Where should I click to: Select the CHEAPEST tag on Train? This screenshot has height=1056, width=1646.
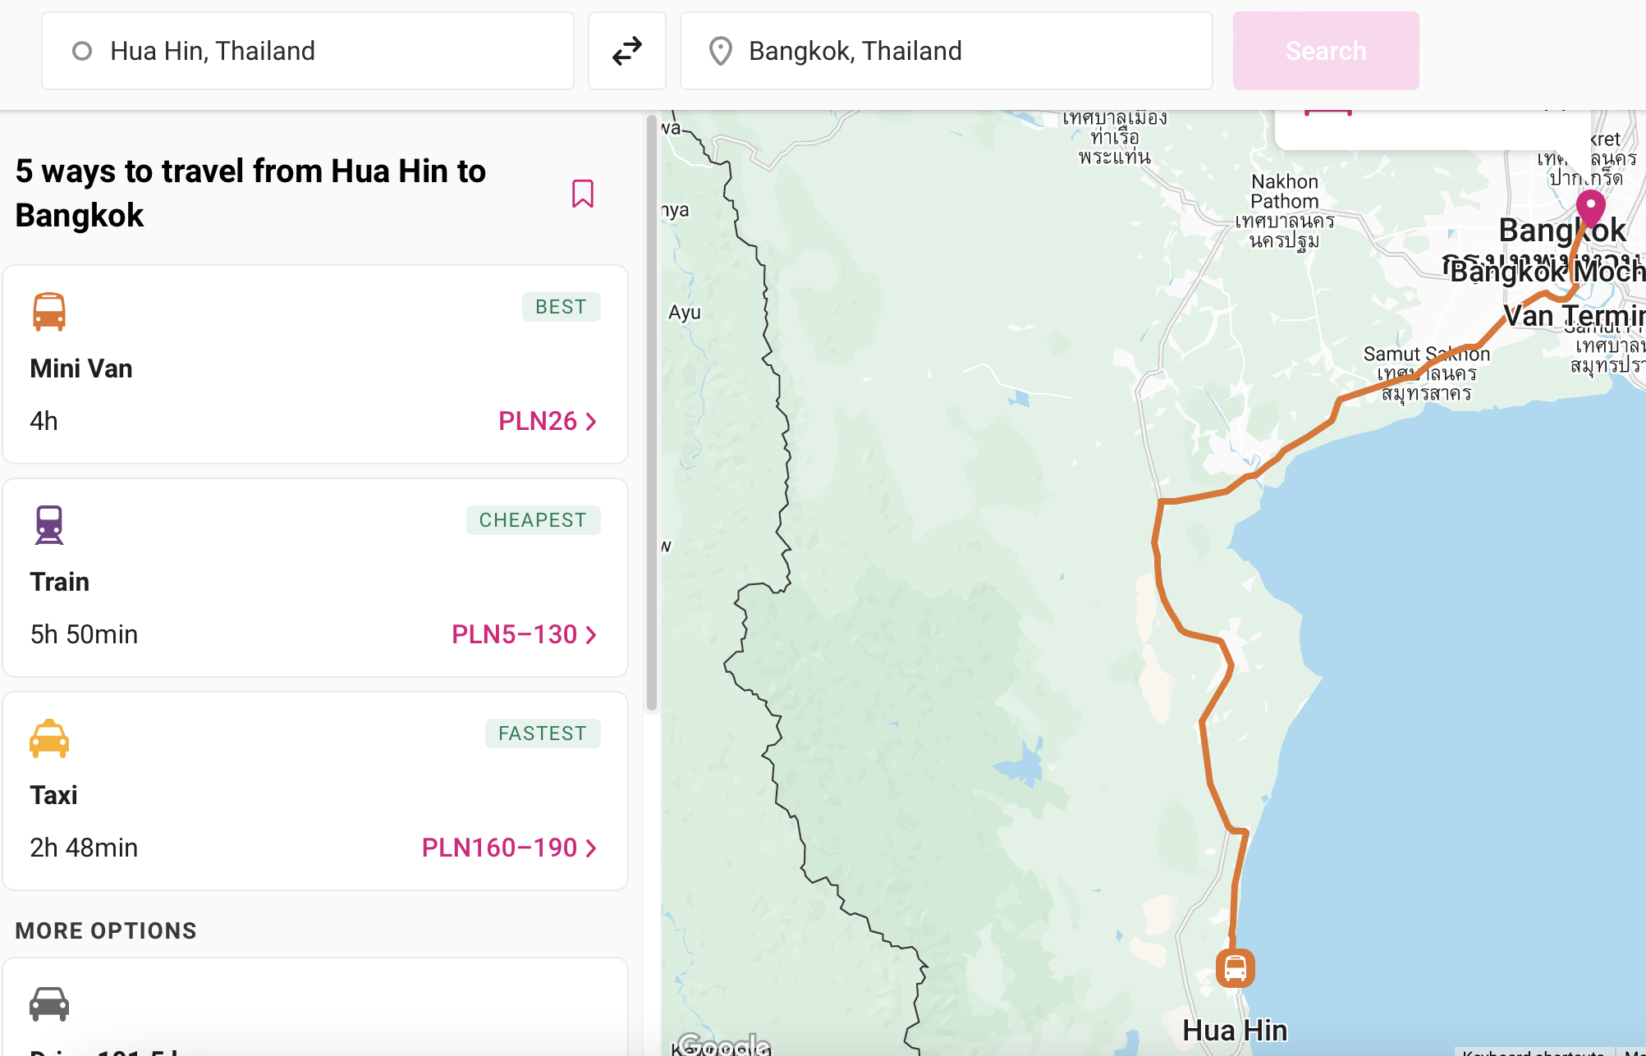coord(533,520)
